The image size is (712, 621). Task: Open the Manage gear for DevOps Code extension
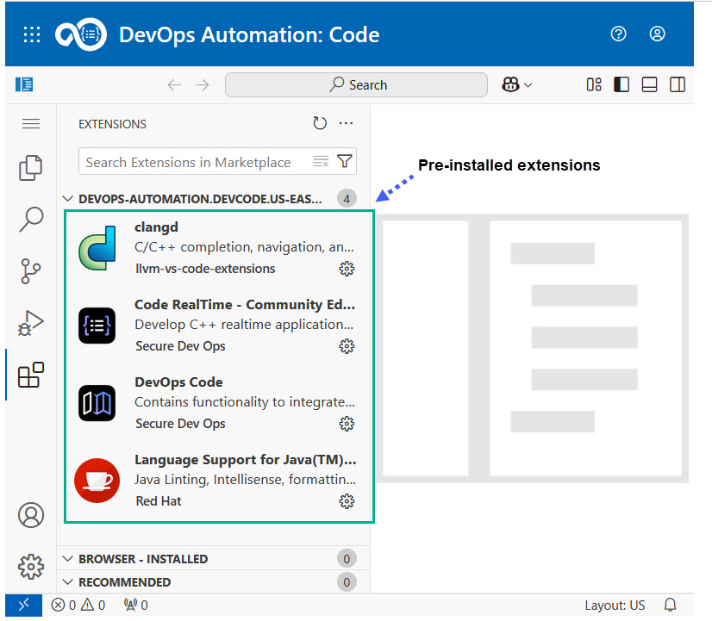347,424
